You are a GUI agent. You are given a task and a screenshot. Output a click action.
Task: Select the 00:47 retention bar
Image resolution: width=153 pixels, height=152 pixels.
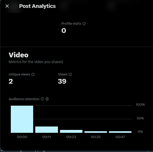pyautogui.click(x=120, y=132)
